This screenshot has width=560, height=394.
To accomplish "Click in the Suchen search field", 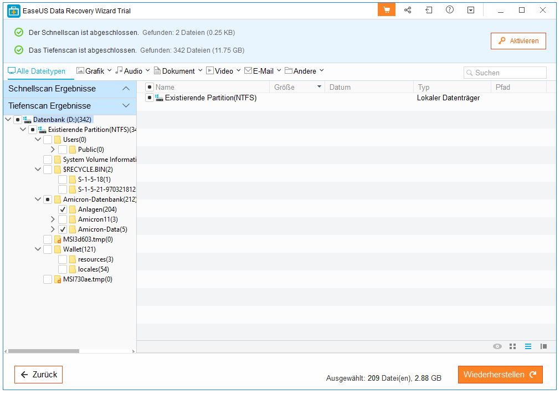I will tap(505, 73).
